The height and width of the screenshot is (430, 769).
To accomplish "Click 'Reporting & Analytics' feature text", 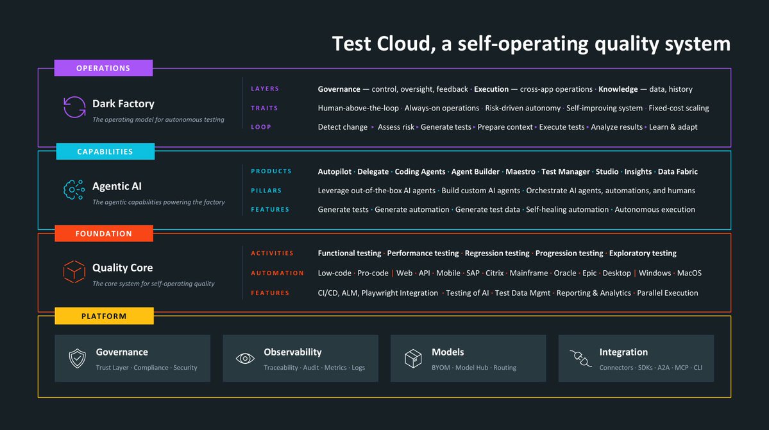I will (593, 293).
